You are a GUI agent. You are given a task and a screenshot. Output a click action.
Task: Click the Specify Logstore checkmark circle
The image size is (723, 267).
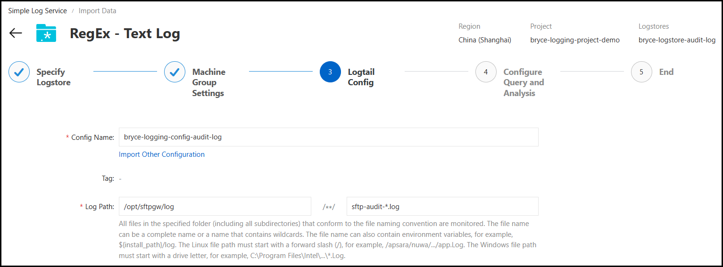(19, 72)
